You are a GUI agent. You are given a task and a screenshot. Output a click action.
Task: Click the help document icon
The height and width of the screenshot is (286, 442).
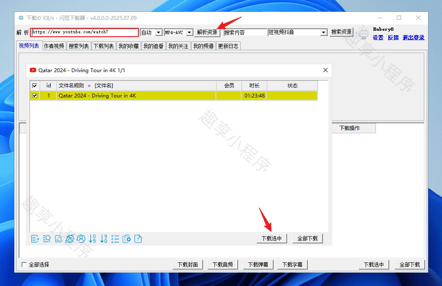(x=138, y=239)
